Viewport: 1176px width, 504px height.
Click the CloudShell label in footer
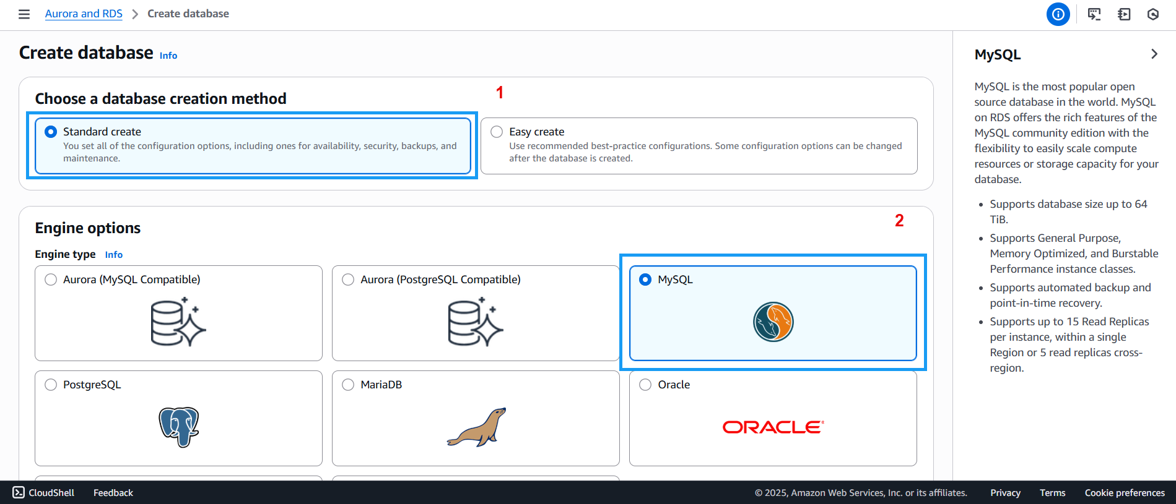pos(51,493)
